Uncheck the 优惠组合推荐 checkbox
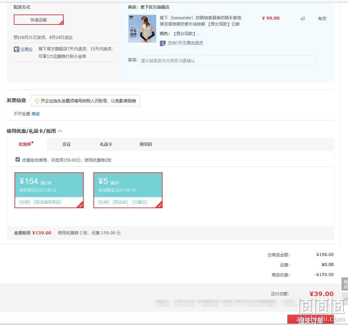Image resolution: width=348 pixels, height=325 pixels. pyautogui.click(x=18, y=160)
